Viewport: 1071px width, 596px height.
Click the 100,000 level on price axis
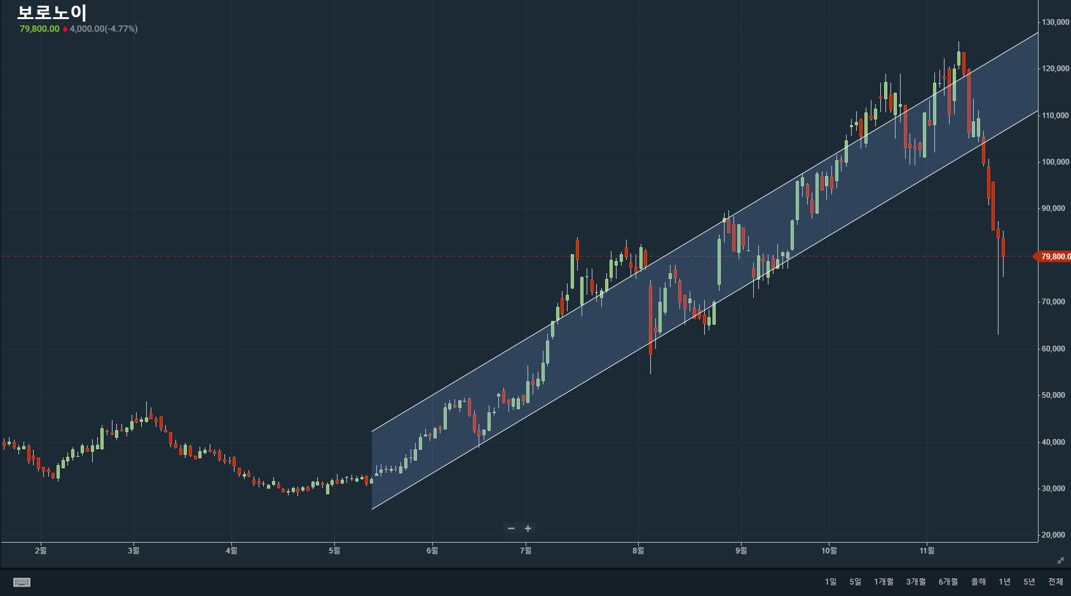1054,162
